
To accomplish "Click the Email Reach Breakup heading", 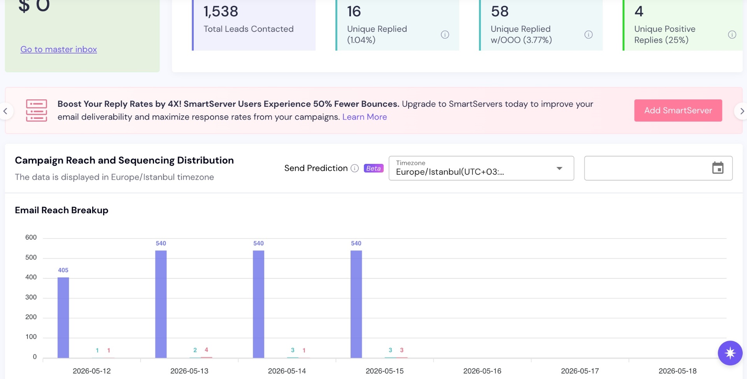I will pos(61,210).
